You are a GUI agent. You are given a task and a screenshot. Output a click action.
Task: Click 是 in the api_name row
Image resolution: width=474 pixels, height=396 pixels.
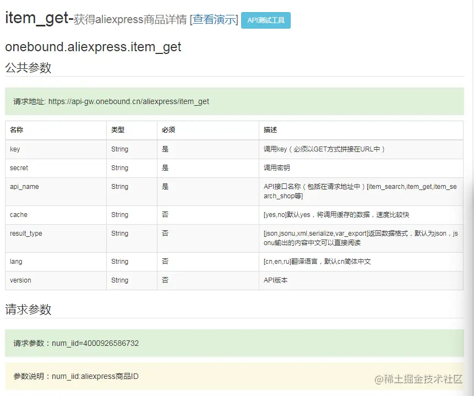coord(165,187)
